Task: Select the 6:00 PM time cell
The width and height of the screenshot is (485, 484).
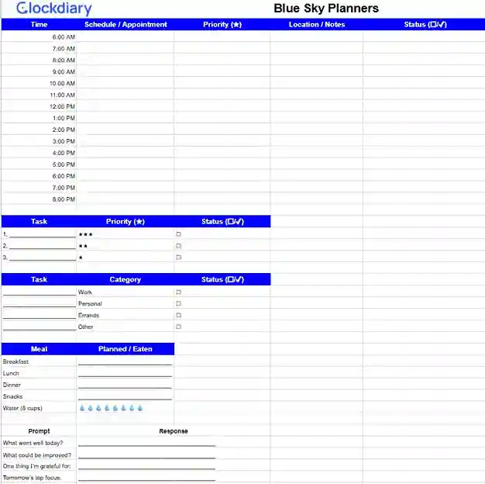Action: [x=39, y=176]
